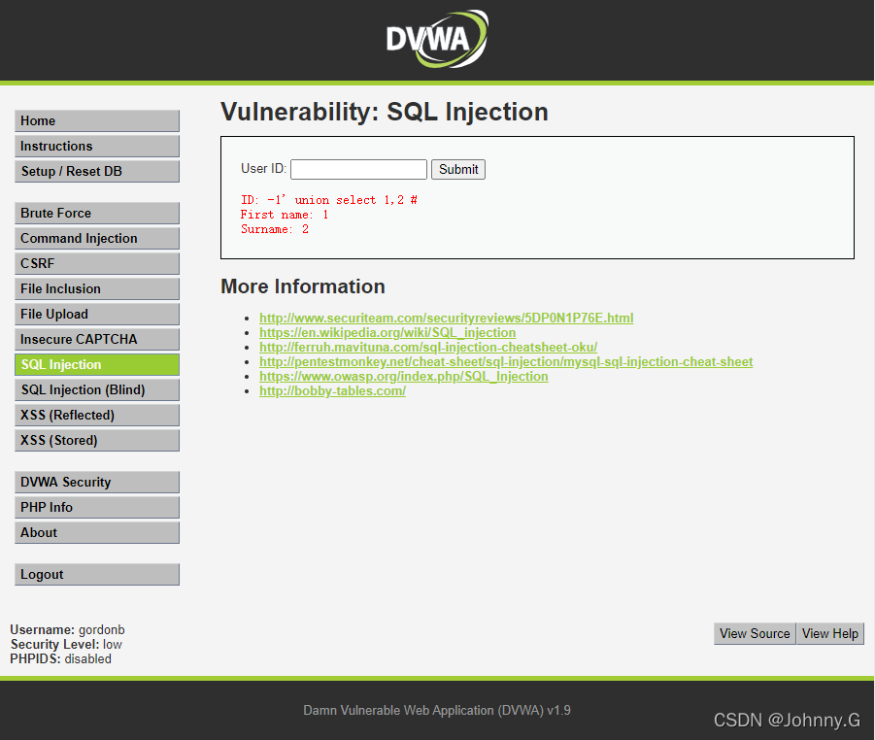Open the Wikipedia SQL_injection link

point(387,332)
